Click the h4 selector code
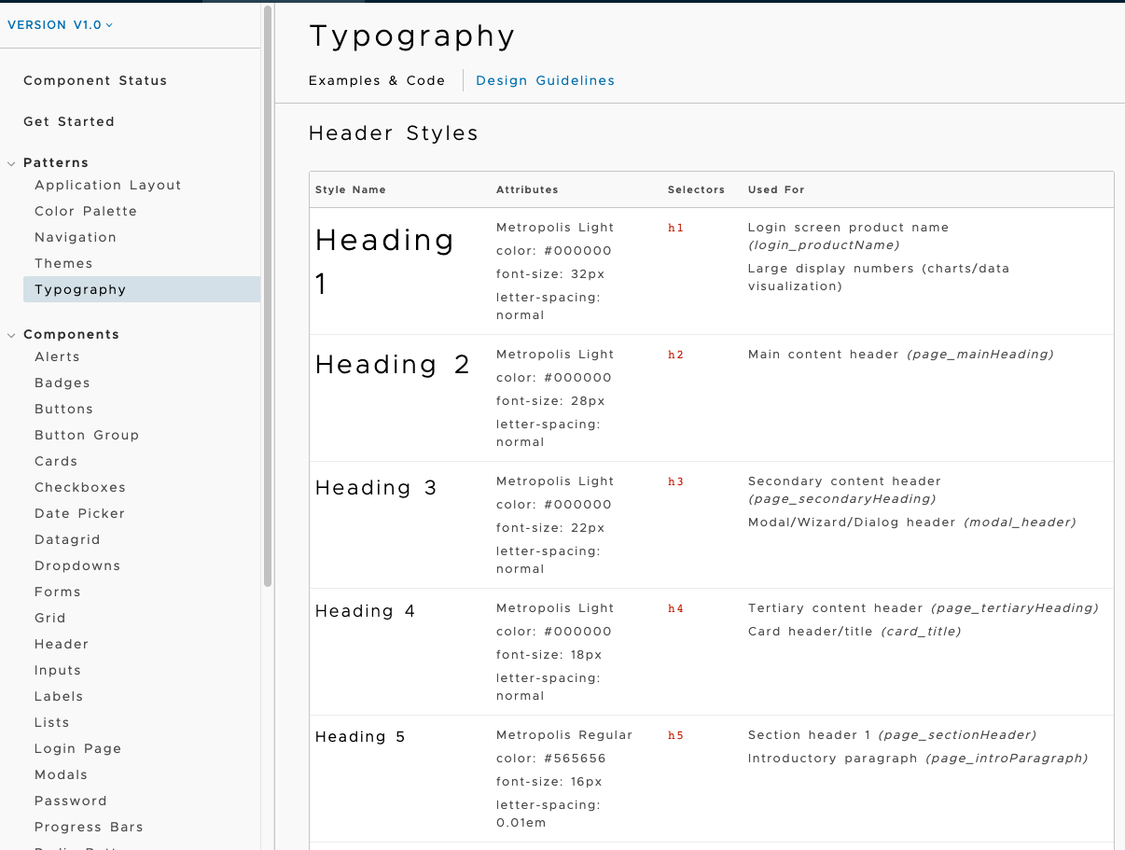The height and width of the screenshot is (850, 1125). (x=676, y=608)
